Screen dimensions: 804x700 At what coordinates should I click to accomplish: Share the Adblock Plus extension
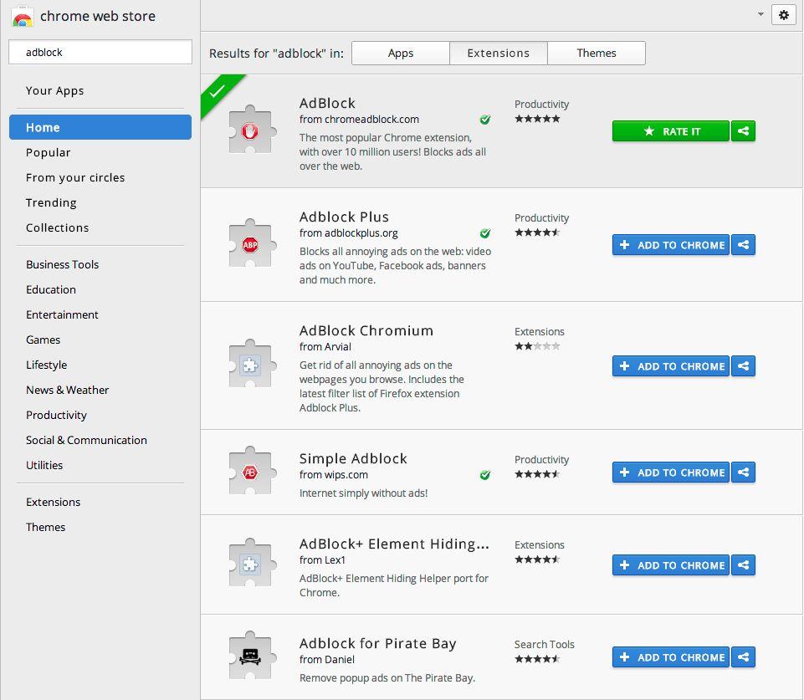tap(743, 245)
